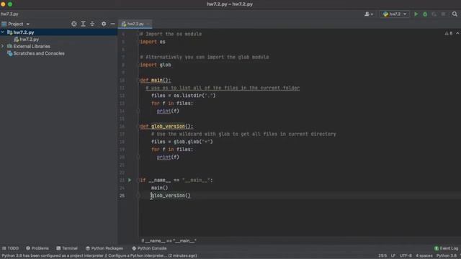Screen dimensions: 461x259
Task: Click on 'import os' line
Action: (x=153, y=42)
